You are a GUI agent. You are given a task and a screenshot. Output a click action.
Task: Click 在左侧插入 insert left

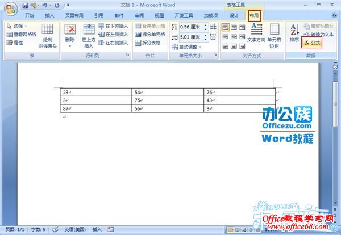(x=113, y=34)
